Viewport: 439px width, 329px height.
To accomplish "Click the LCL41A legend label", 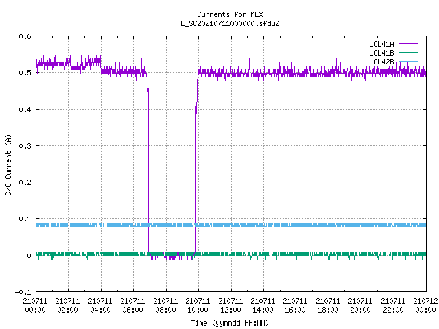I will 381,44.
